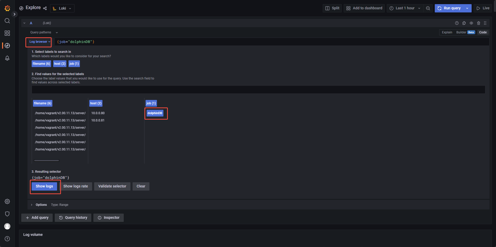Click the Server Admin shield icon

click(7, 214)
